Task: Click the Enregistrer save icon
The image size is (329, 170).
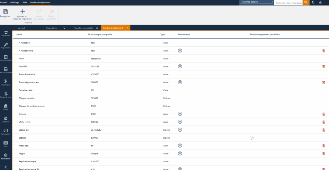Action: click(5, 12)
